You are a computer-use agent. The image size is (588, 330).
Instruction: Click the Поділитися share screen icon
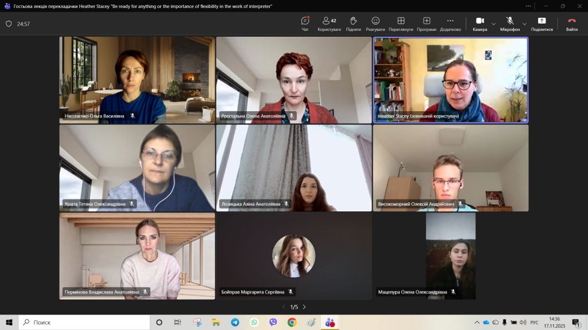pyautogui.click(x=541, y=23)
